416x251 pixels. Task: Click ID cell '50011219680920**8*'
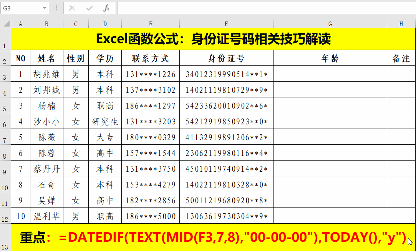click(x=226, y=200)
